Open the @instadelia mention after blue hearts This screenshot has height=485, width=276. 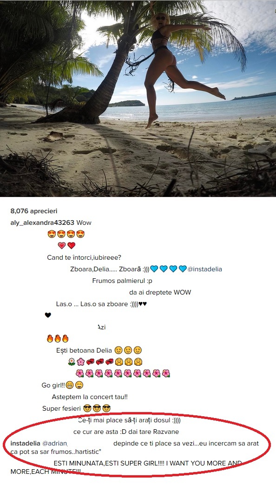(x=204, y=269)
